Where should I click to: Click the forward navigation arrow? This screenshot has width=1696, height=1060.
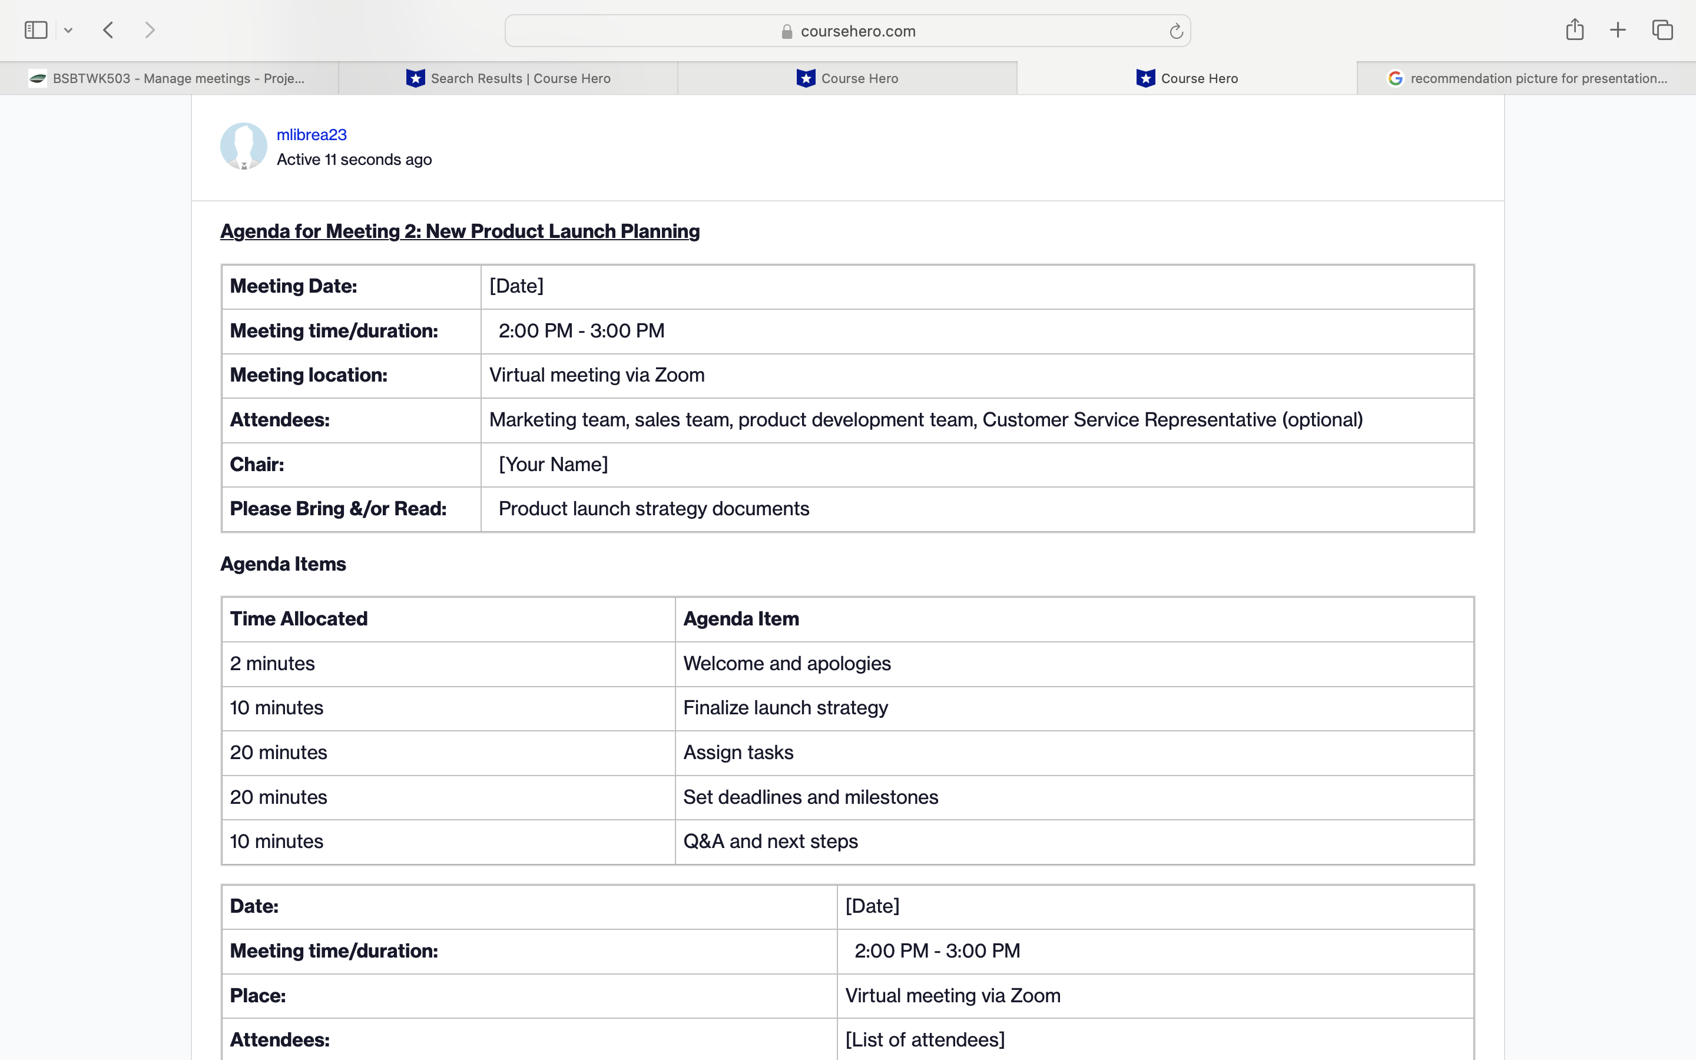coord(149,30)
